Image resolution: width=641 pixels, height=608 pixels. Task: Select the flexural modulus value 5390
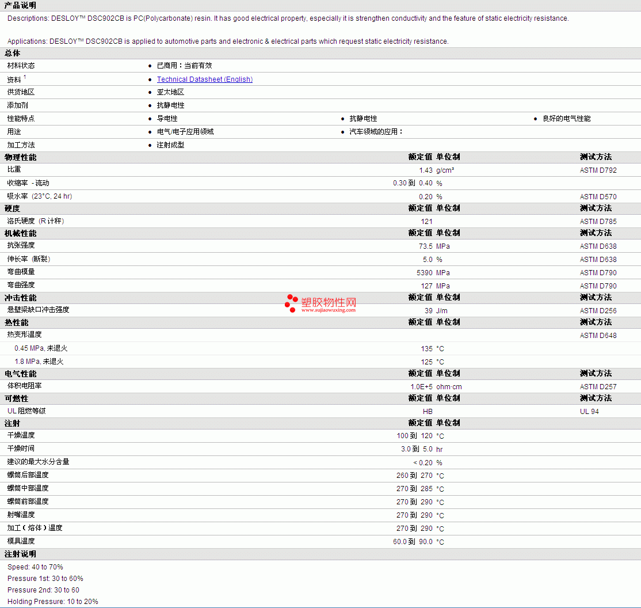[424, 272]
